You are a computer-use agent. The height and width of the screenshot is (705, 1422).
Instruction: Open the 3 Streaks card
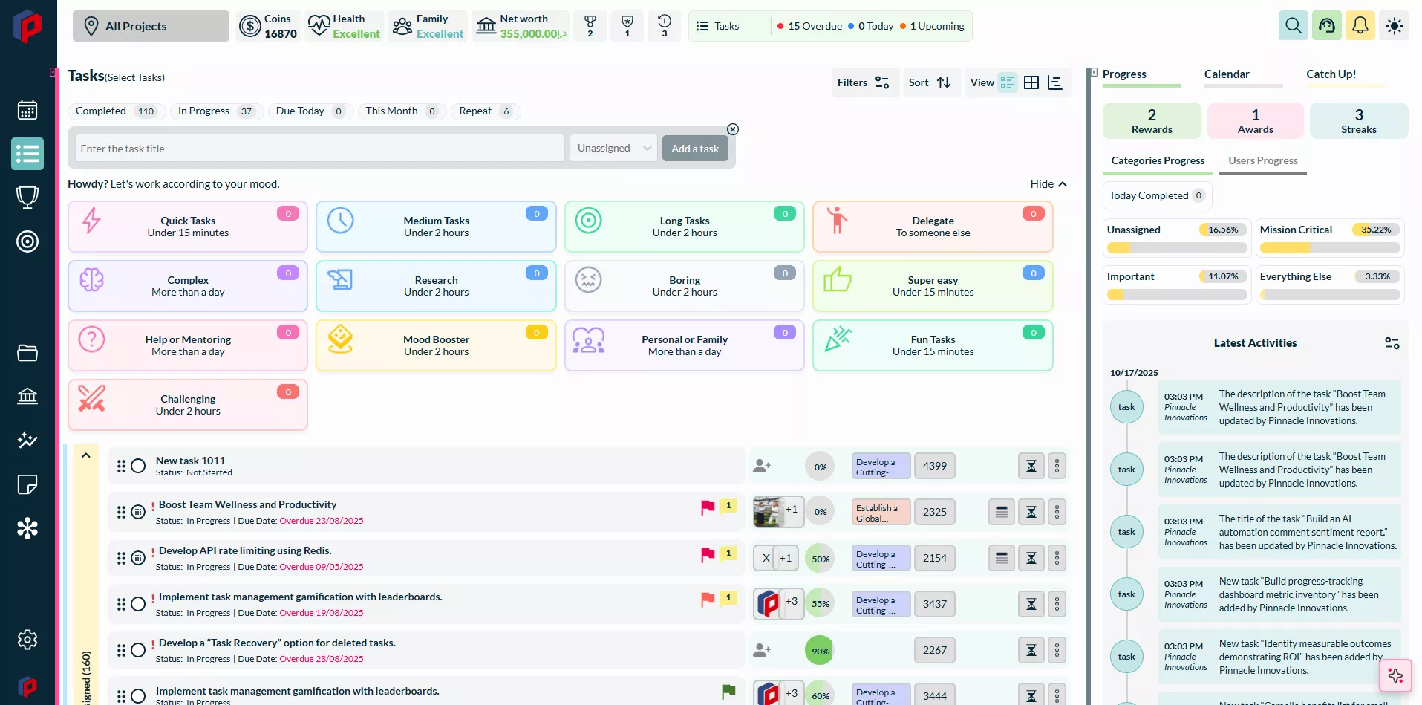[x=1358, y=121]
